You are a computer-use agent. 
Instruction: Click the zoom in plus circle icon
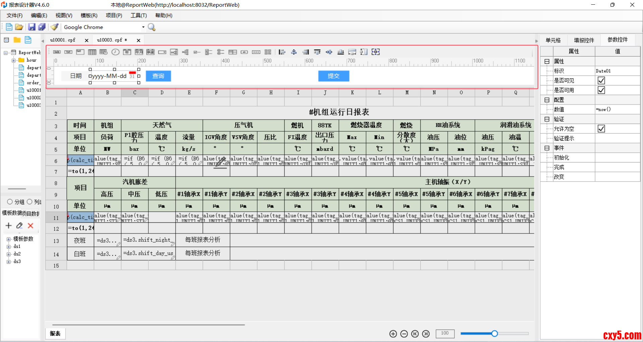click(x=393, y=334)
